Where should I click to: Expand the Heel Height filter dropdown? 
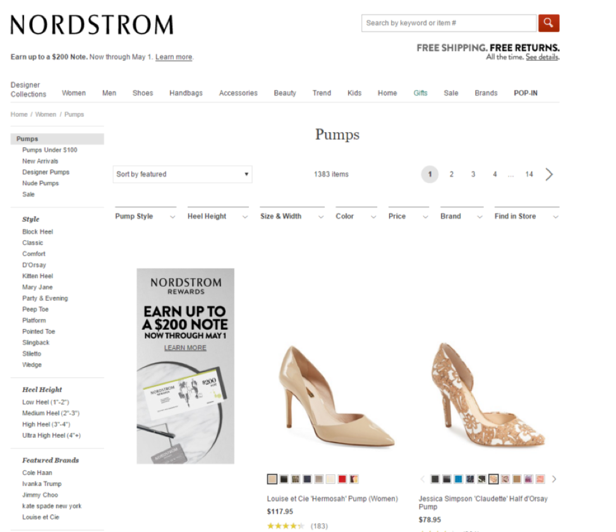(x=218, y=216)
